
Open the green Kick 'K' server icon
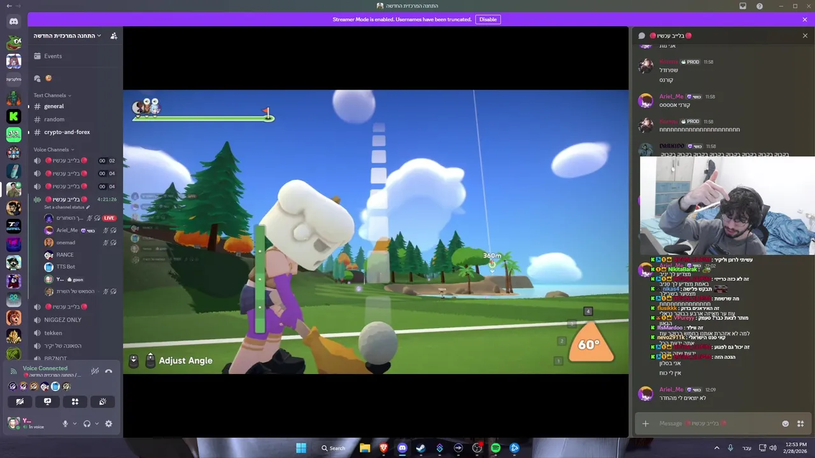tap(13, 116)
